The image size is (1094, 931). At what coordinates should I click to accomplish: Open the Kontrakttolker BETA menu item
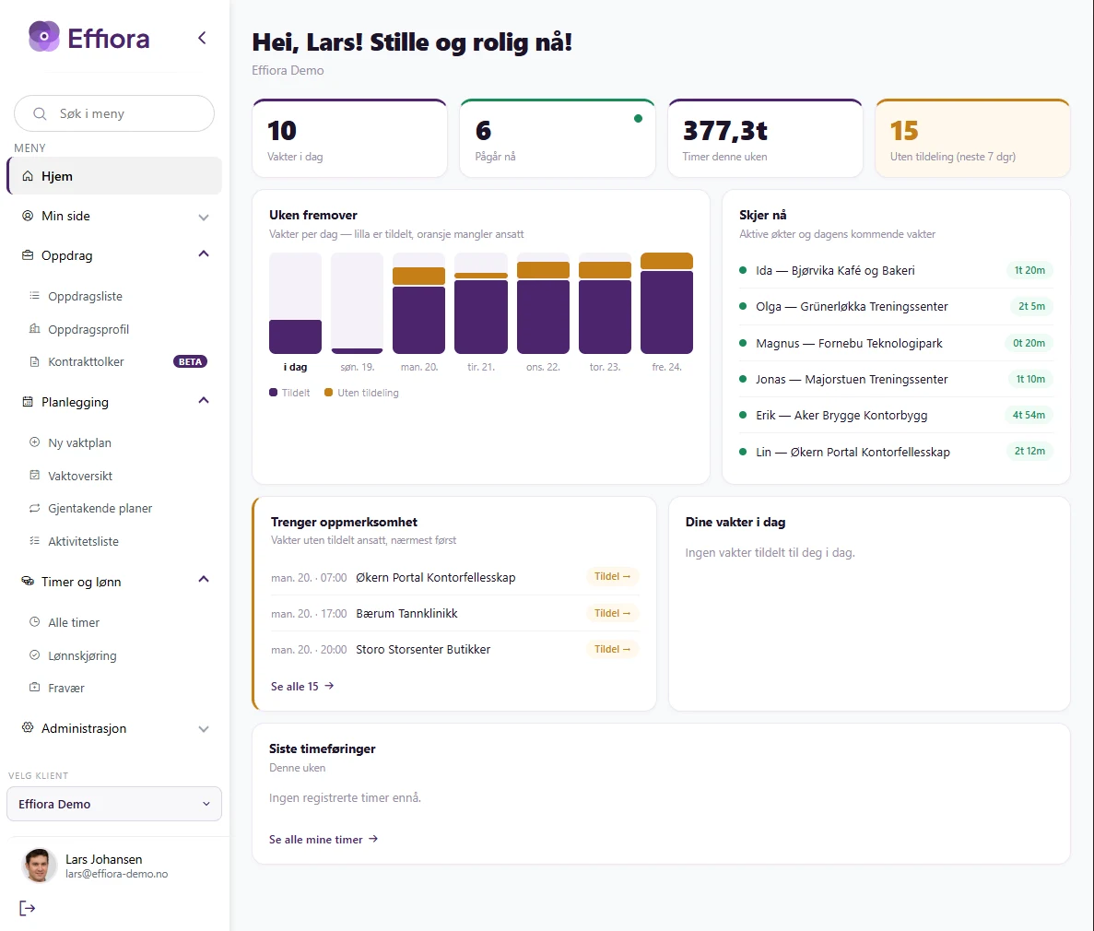[117, 361]
